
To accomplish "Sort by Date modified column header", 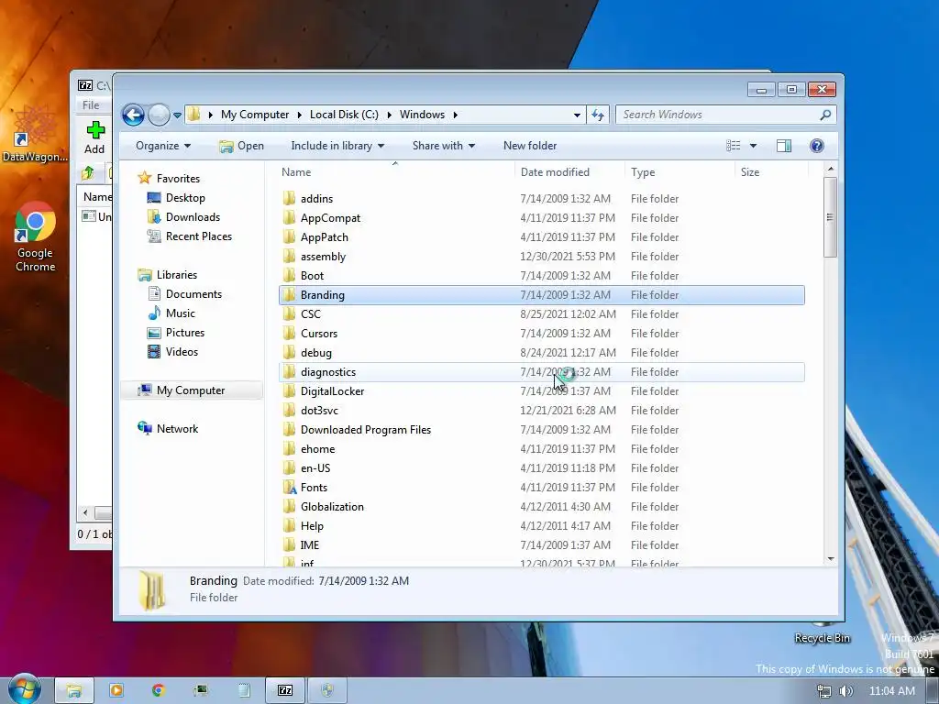I will (569, 171).
